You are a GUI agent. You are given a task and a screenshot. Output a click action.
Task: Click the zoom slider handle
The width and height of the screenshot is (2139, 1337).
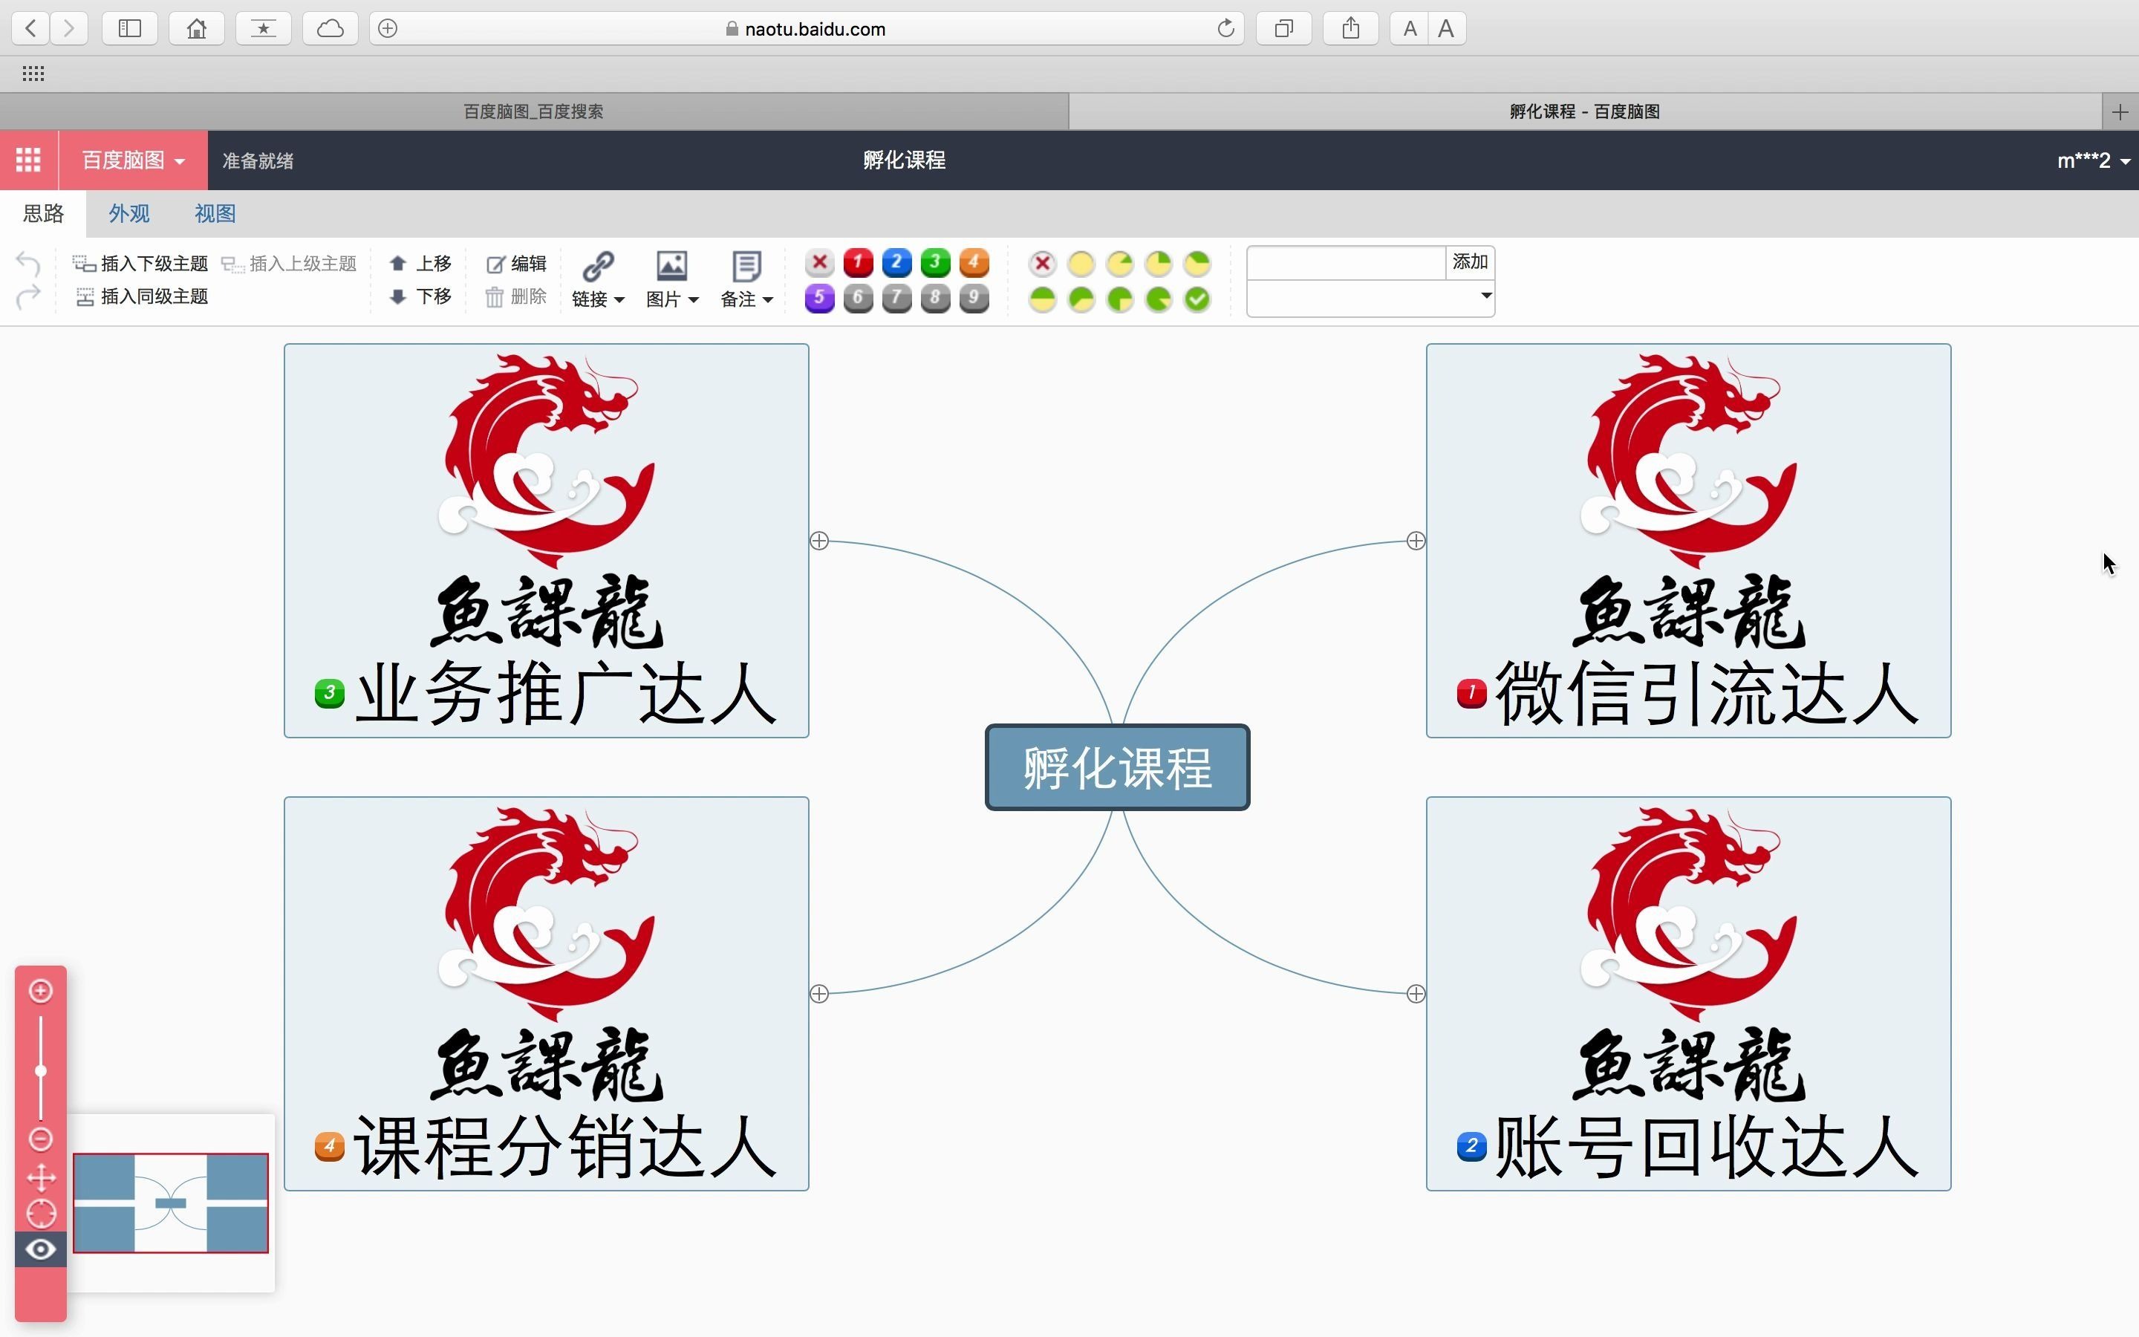coord(41,1071)
